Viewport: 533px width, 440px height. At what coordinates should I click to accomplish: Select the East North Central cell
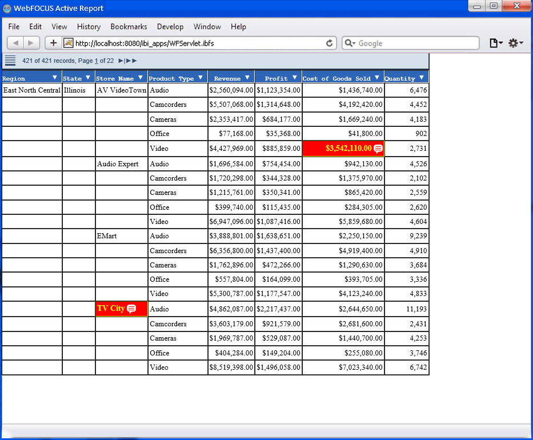(x=31, y=90)
